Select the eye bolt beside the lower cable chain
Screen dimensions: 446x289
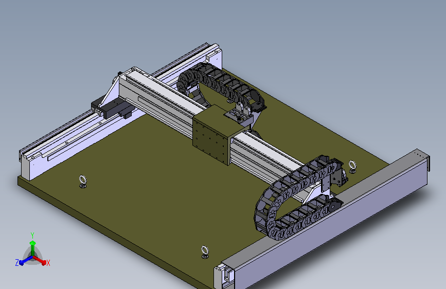pyautogui.click(x=352, y=167)
